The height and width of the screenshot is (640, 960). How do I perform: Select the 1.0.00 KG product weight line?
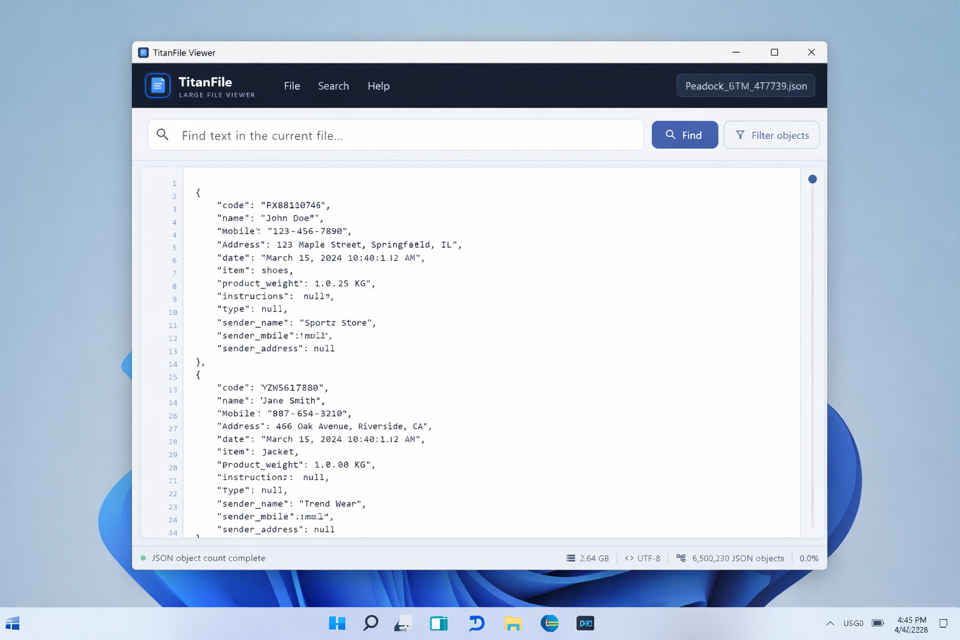tap(296, 465)
